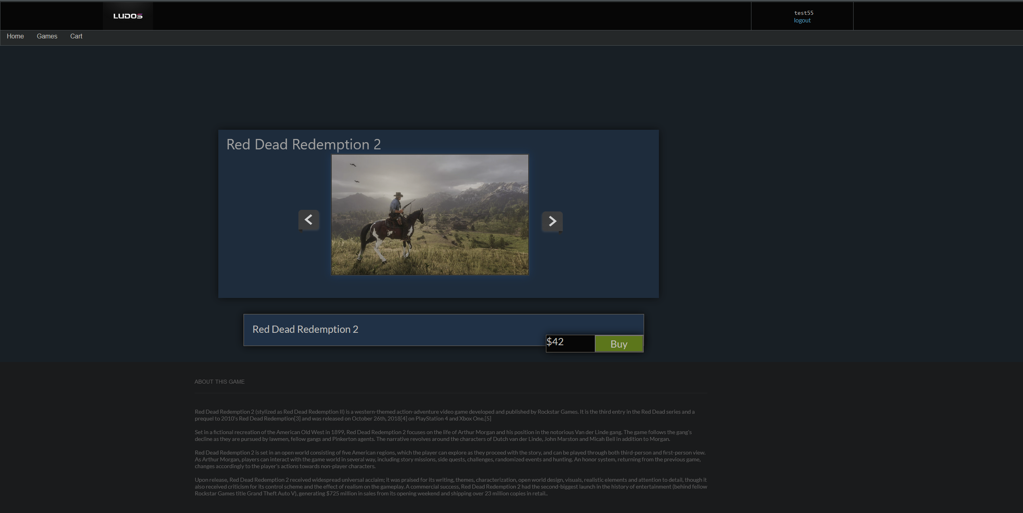The image size is (1023, 513).
Task: Click the horse rider screenshot image
Action: (430, 215)
